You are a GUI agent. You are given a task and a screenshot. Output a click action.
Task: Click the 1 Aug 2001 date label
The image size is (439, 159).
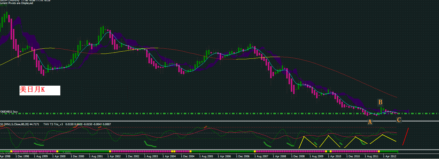96,157
